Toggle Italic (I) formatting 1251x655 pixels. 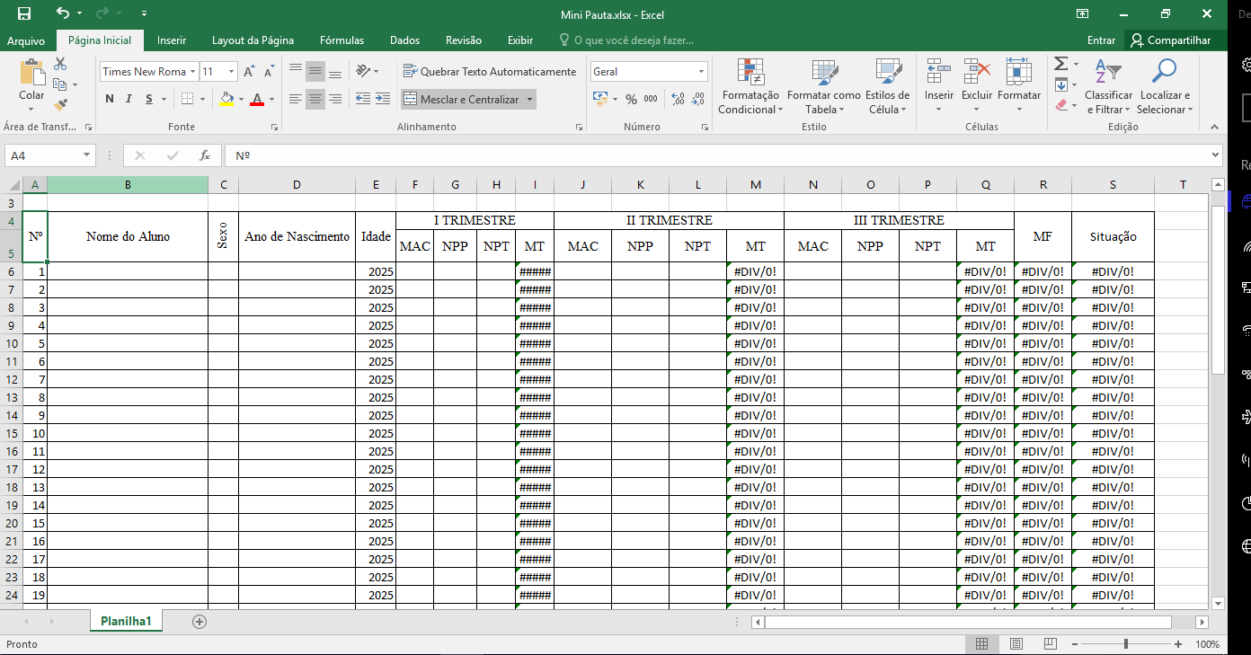tap(130, 99)
